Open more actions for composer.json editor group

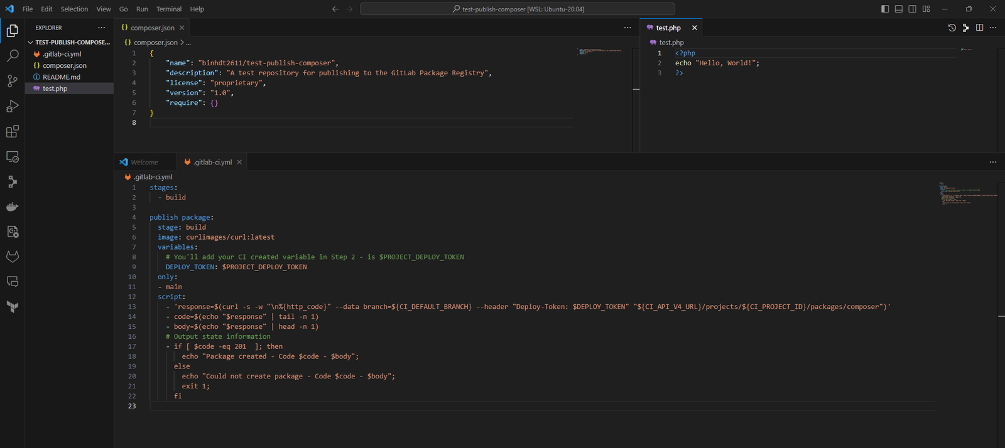click(x=627, y=28)
